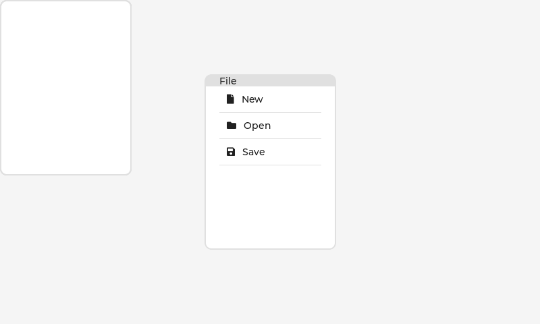Create a new file from the File menu

coord(252,99)
